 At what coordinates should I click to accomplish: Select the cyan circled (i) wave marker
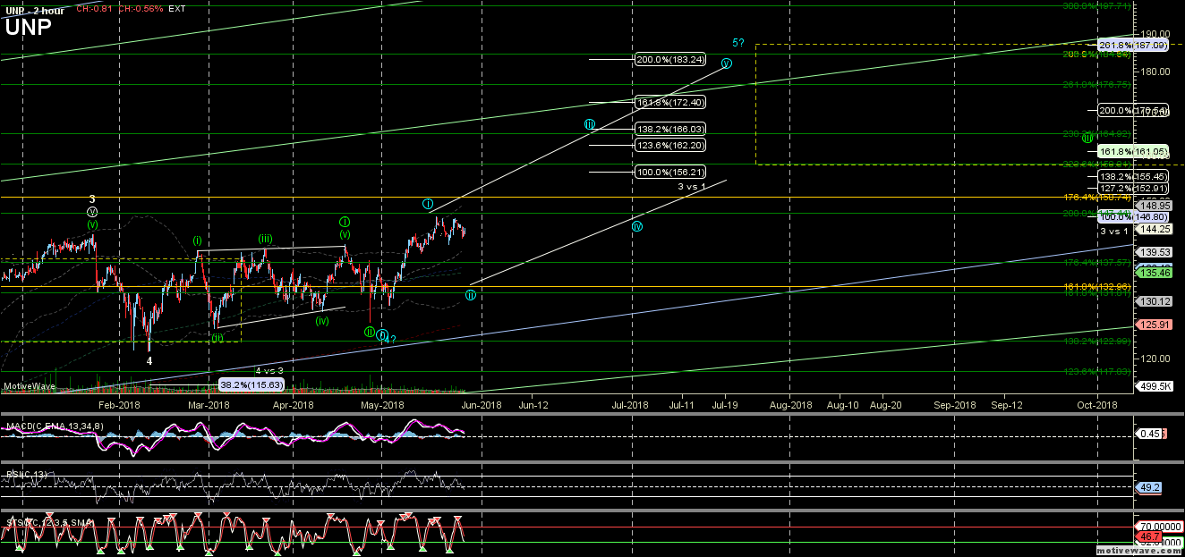click(x=428, y=204)
